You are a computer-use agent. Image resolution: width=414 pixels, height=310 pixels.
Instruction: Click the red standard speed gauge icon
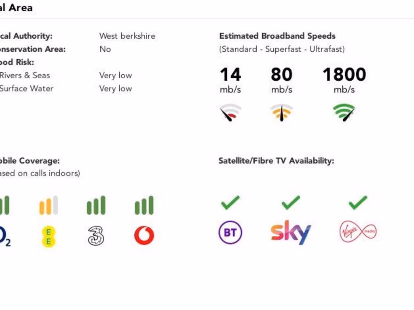(x=230, y=113)
